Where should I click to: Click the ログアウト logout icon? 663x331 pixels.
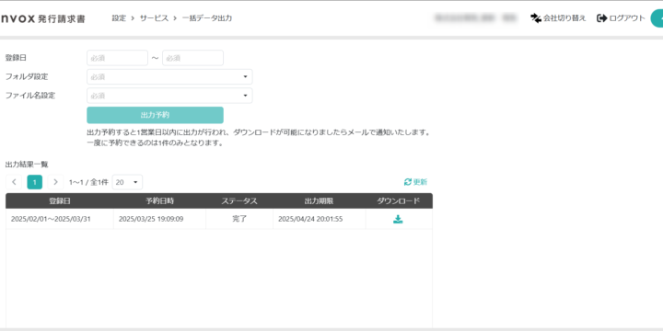point(601,18)
